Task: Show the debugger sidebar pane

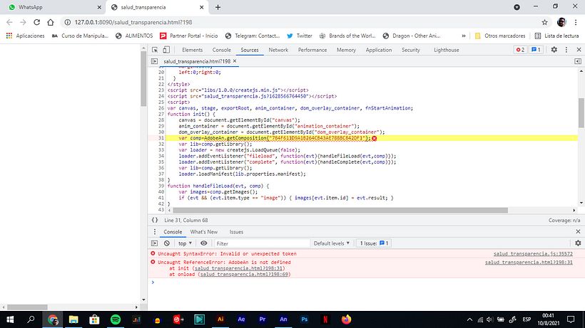Action: coord(578,61)
